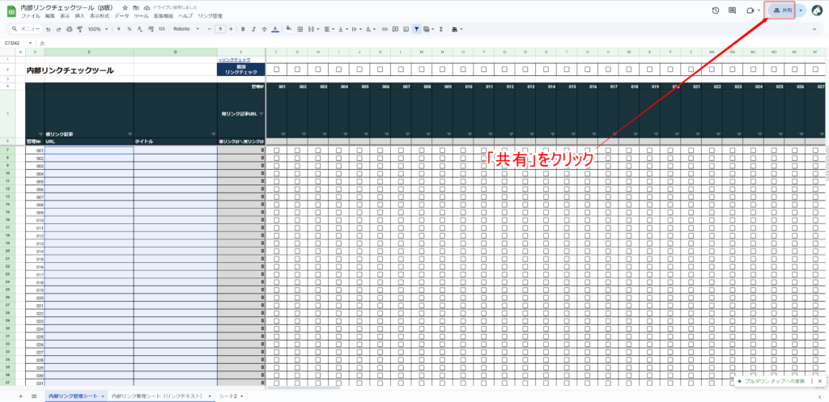The width and height of the screenshot is (829, 402).
Task: Click the borders grid icon
Action: coord(300,29)
